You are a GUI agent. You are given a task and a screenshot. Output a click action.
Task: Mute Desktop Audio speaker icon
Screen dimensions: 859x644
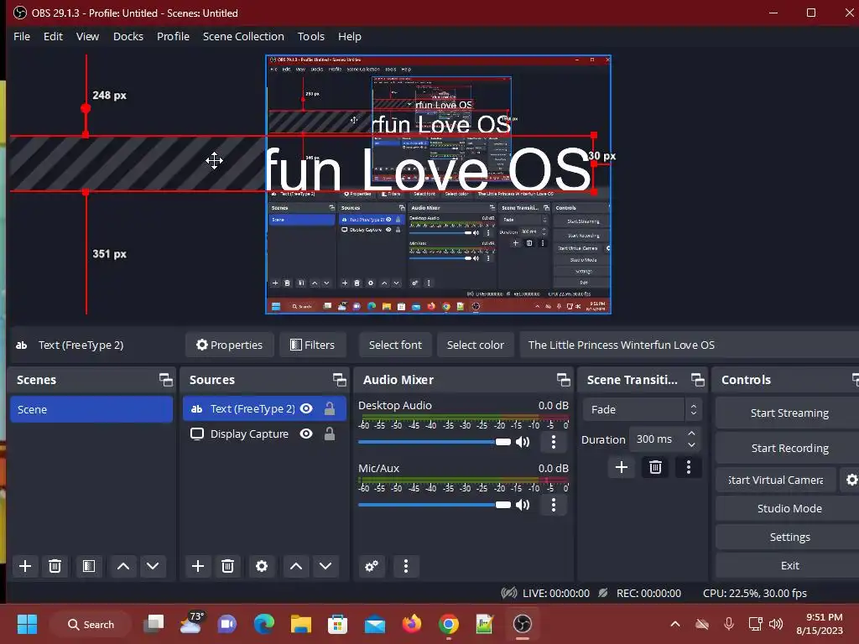click(x=523, y=442)
